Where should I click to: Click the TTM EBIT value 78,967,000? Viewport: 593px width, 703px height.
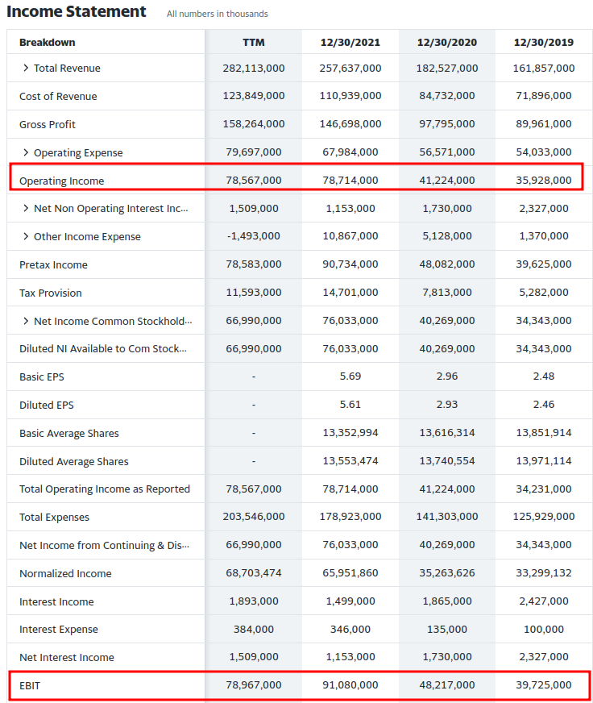pyautogui.click(x=253, y=684)
